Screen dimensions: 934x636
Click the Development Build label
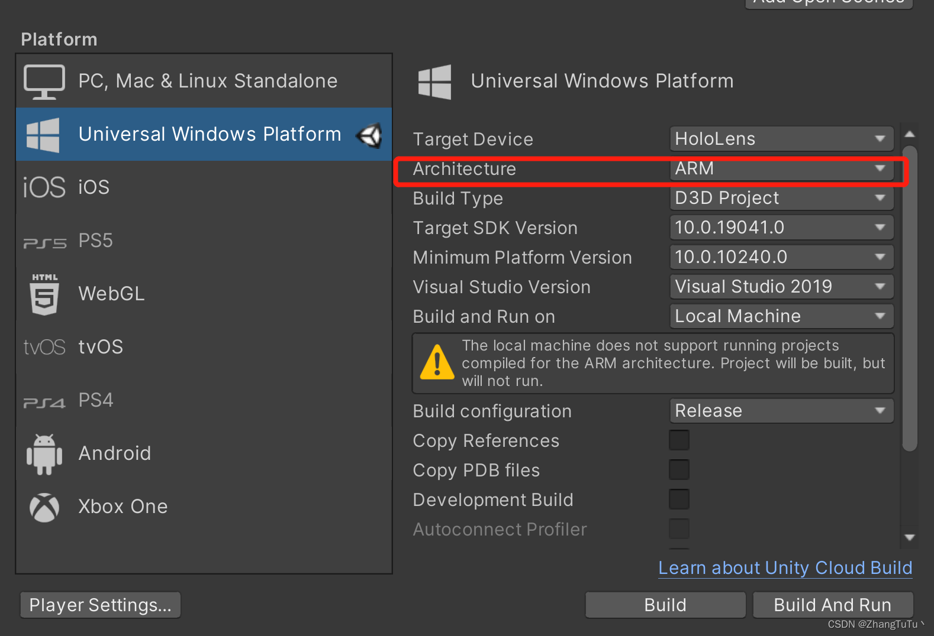click(x=493, y=500)
